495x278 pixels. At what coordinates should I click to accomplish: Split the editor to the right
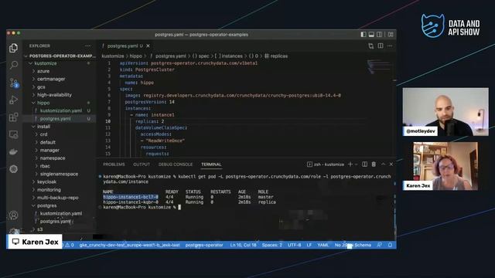coord(381,46)
